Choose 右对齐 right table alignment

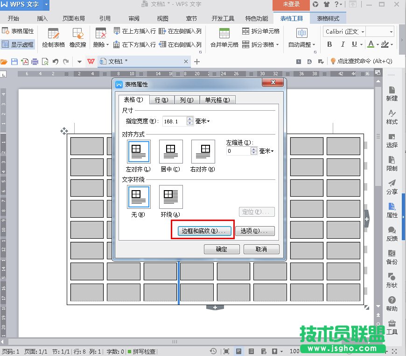[x=203, y=156]
